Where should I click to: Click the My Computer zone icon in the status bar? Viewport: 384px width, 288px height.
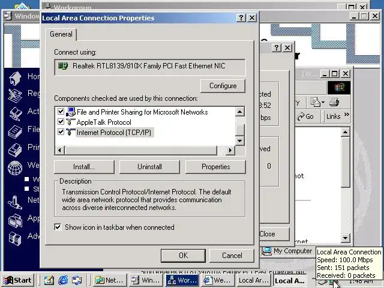(x=266, y=251)
